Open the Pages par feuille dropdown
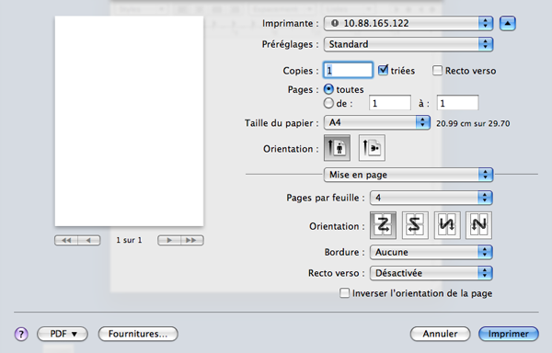Image resolution: width=552 pixels, height=353 pixels. (431, 198)
